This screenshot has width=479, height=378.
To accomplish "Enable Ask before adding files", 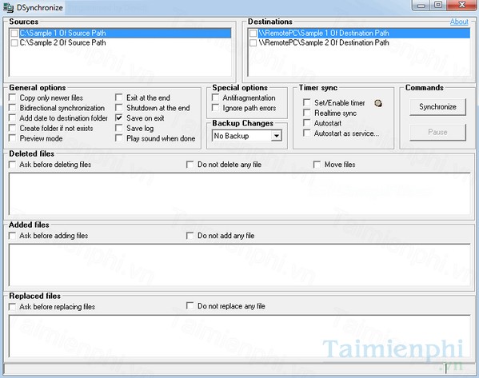I will click(x=13, y=236).
